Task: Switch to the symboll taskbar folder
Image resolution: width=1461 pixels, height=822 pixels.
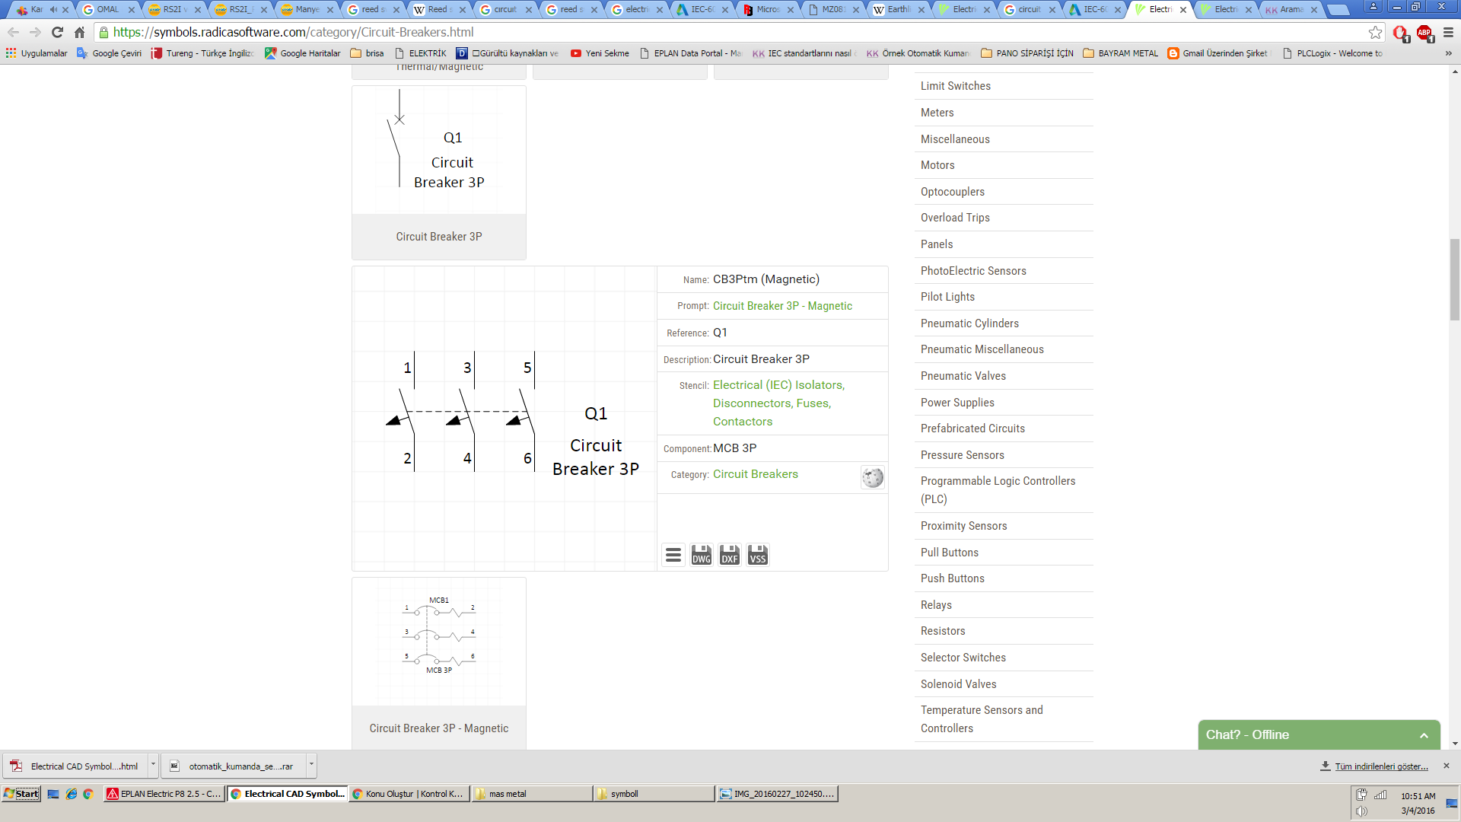Action: (654, 794)
